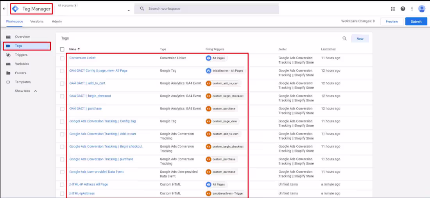
Task: Open Folders in the sidebar
Action: 21,73
